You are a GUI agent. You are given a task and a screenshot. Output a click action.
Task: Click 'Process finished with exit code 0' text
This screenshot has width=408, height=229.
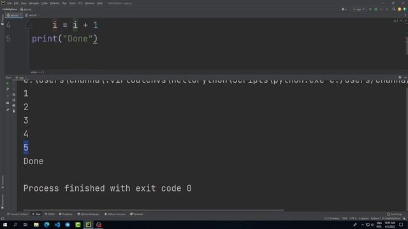point(108,188)
